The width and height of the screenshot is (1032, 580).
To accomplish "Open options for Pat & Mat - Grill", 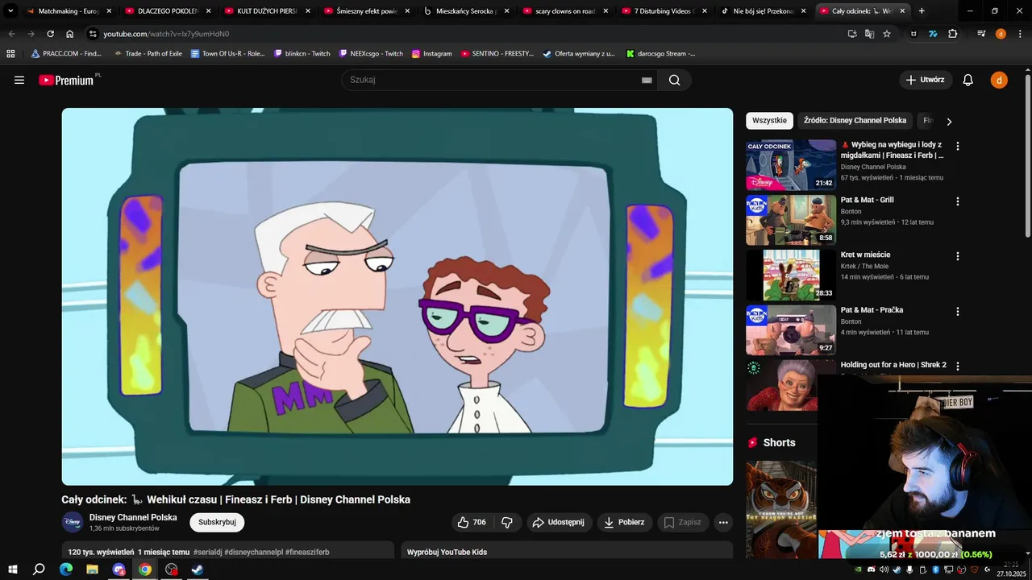I will (x=958, y=201).
